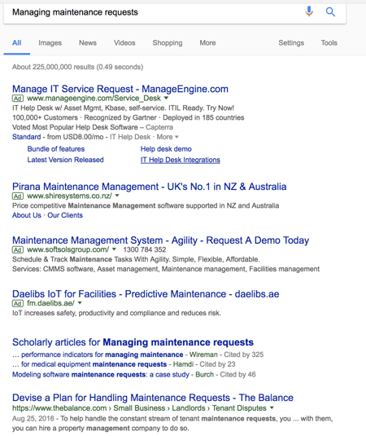366x436 pixels.
Task: Expand the More arrow after IT Help Desk
Action: coord(168,137)
